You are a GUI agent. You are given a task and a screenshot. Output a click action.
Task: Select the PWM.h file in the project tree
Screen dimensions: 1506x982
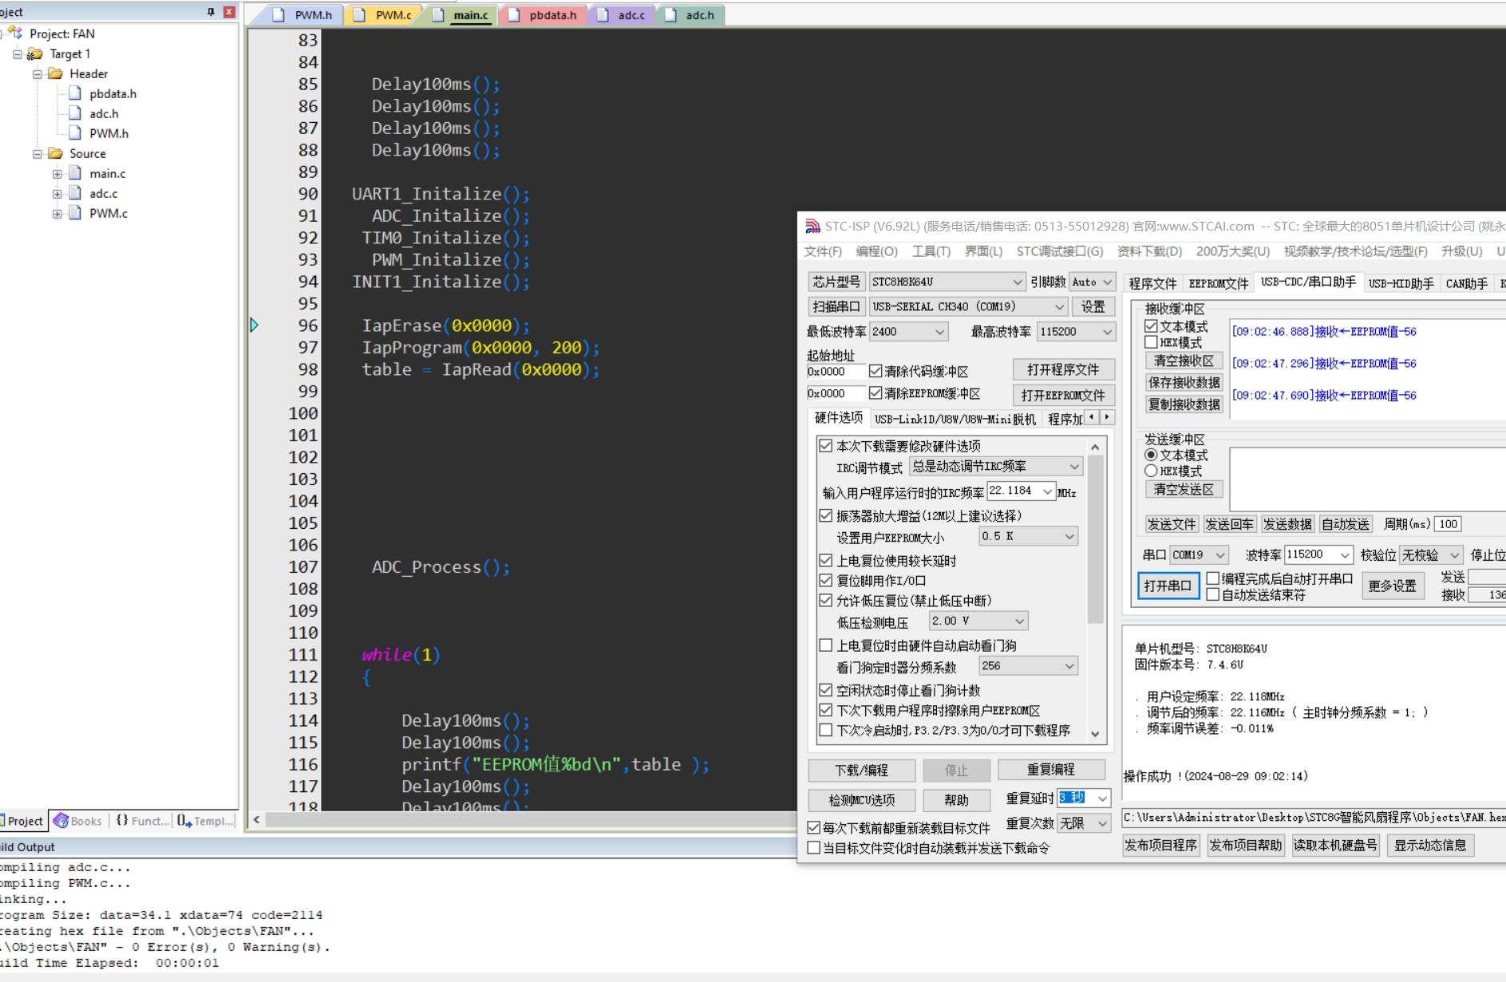[109, 133]
